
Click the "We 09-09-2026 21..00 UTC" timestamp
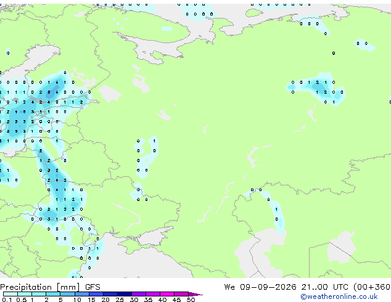[286, 287]
